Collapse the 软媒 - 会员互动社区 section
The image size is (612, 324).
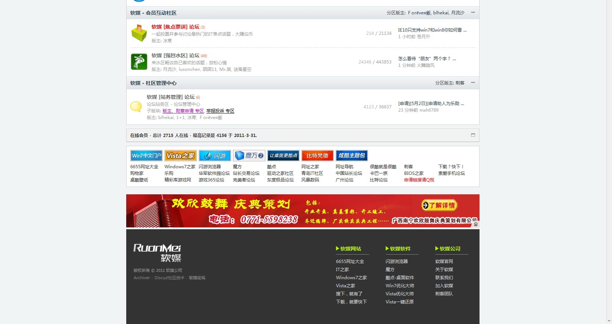pos(473,12)
